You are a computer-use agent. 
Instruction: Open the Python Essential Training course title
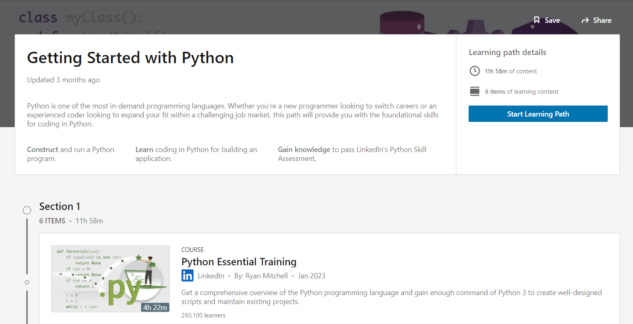pos(239,262)
